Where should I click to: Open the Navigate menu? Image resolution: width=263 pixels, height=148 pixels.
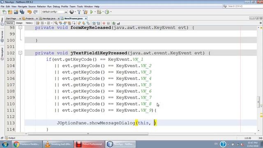pyautogui.click(x=23, y=7)
